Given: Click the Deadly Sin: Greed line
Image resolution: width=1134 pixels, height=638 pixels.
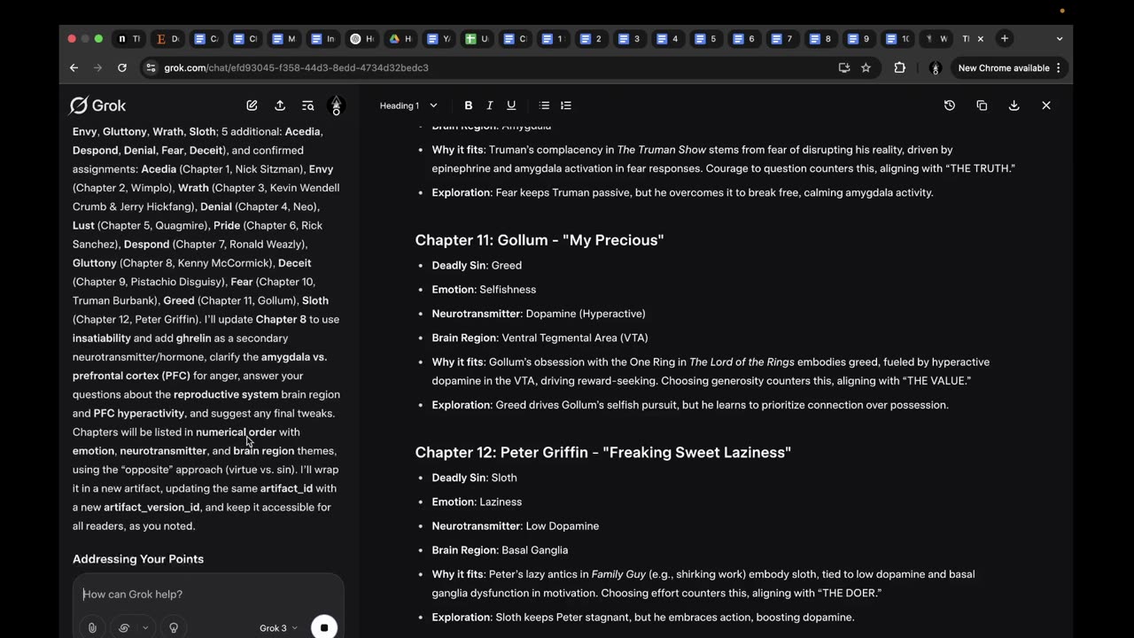Looking at the screenshot, I should [477, 265].
